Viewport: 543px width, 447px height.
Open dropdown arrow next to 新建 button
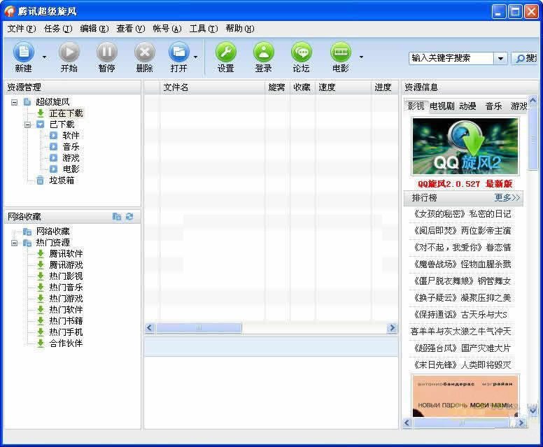coord(44,57)
